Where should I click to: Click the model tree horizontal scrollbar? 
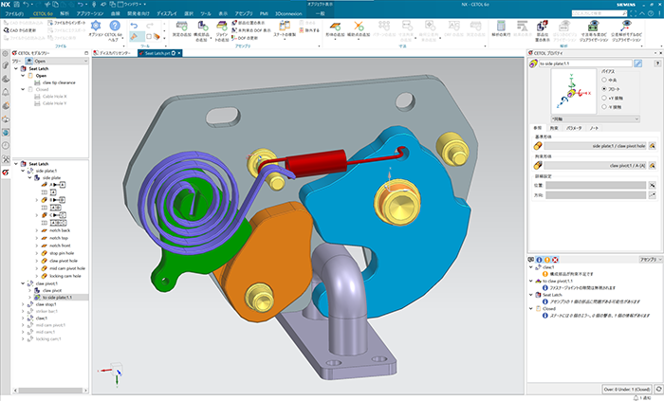[50, 391]
